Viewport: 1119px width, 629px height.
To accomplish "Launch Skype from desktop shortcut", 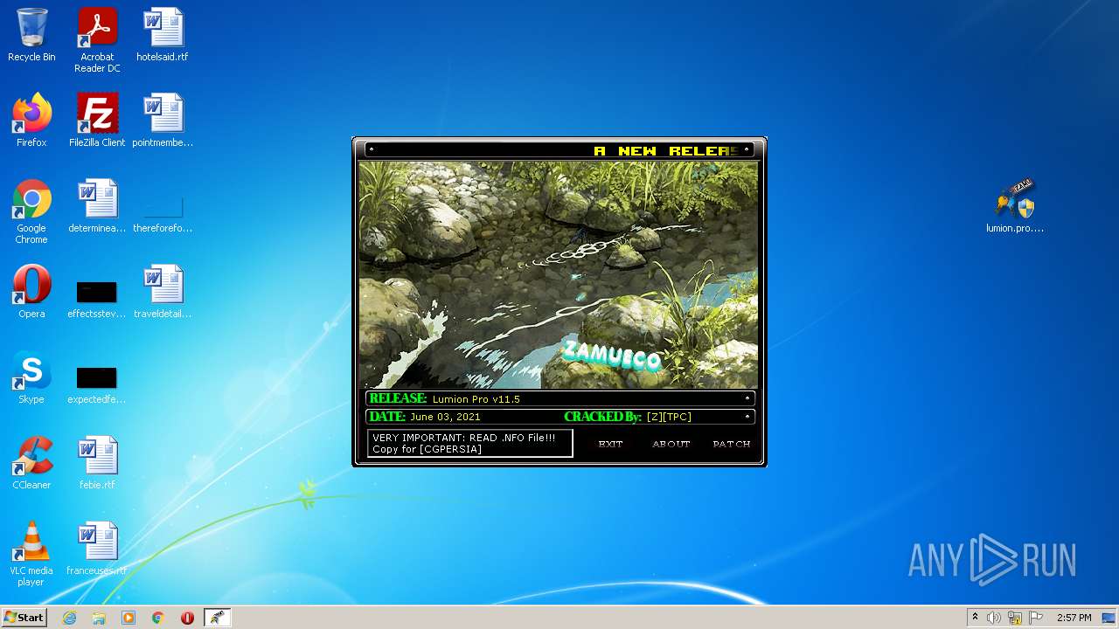I will [31, 377].
